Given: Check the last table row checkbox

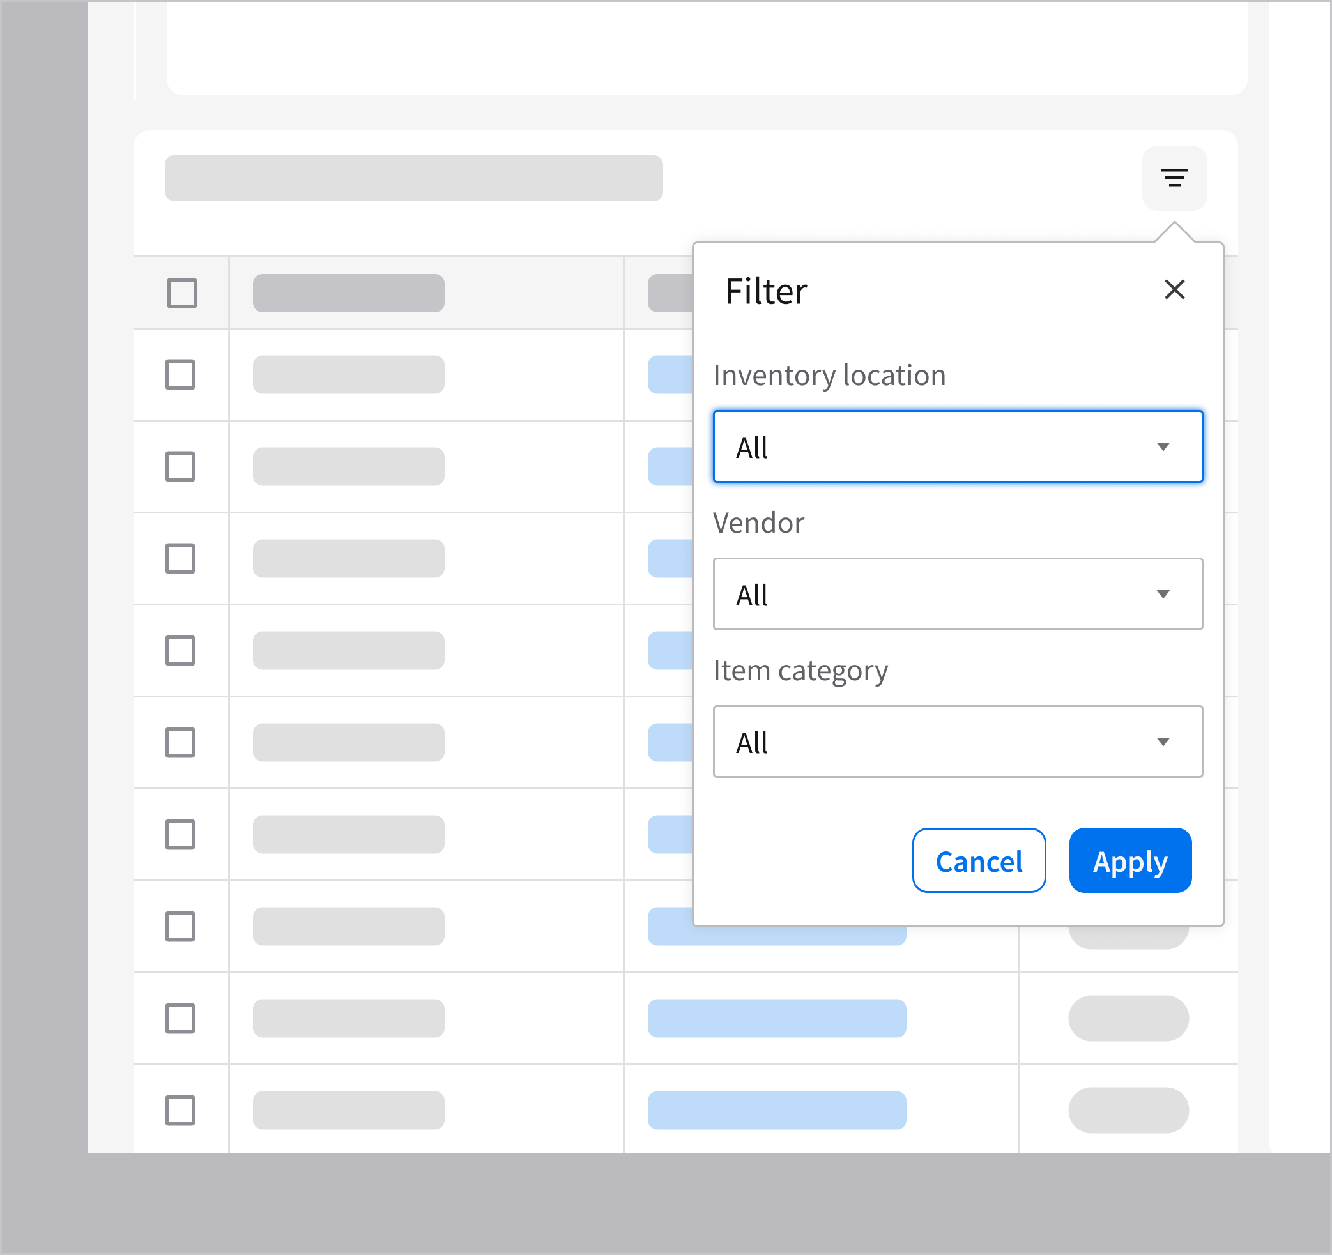Looking at the screenshot, I should (x=180, y=1111).
